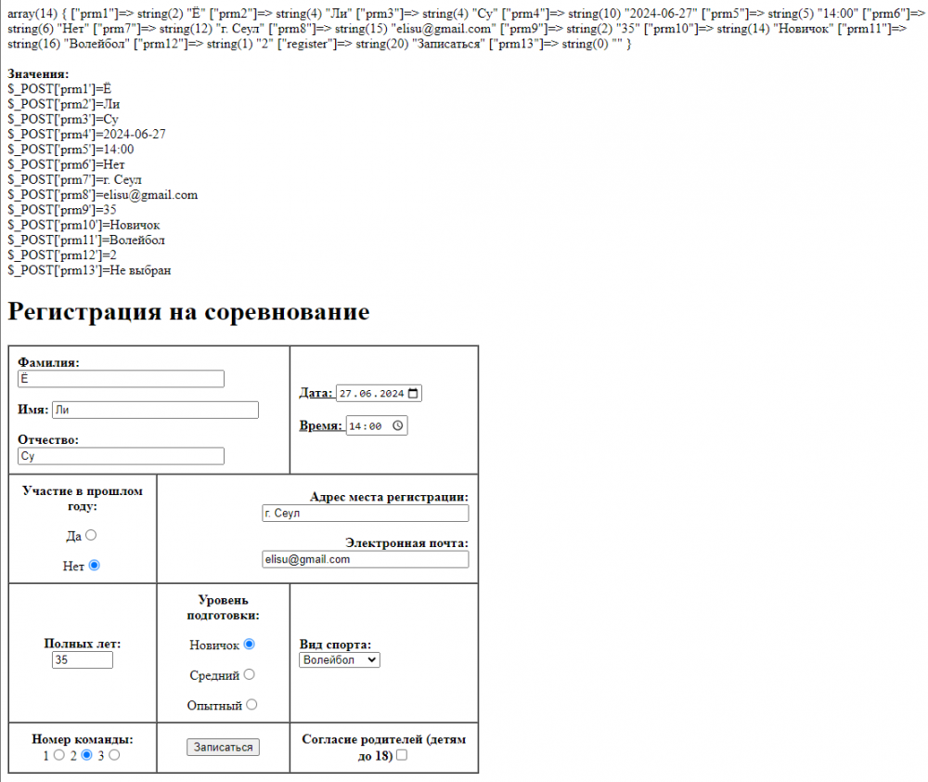The height and width of the screenshot is (782, 928).
Task: Select team number 3
Action: click(x=114, y=755)
